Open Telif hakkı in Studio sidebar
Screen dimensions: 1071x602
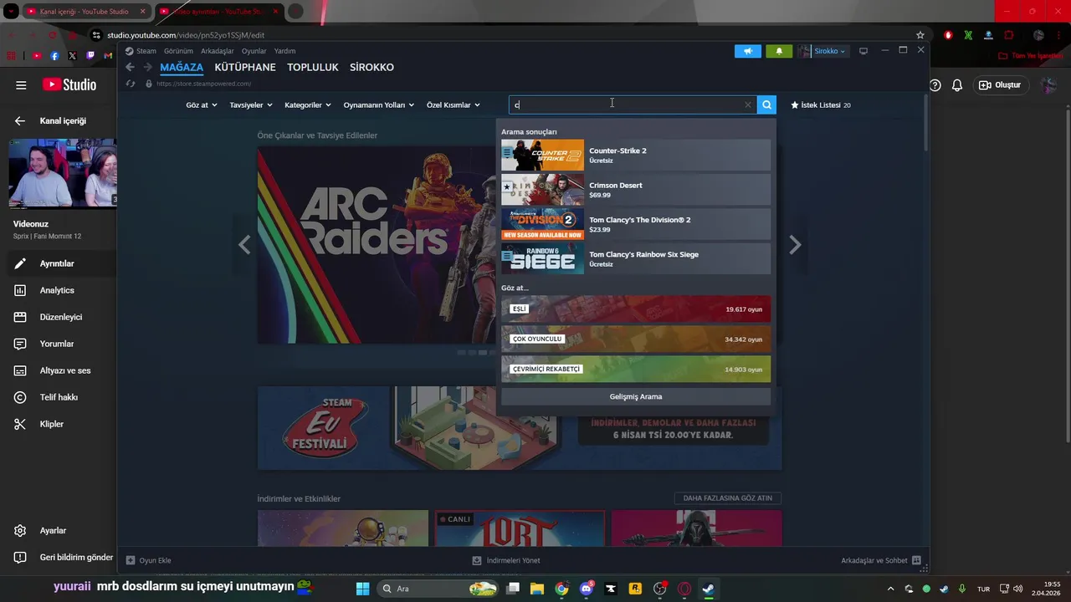coord(59,397)
